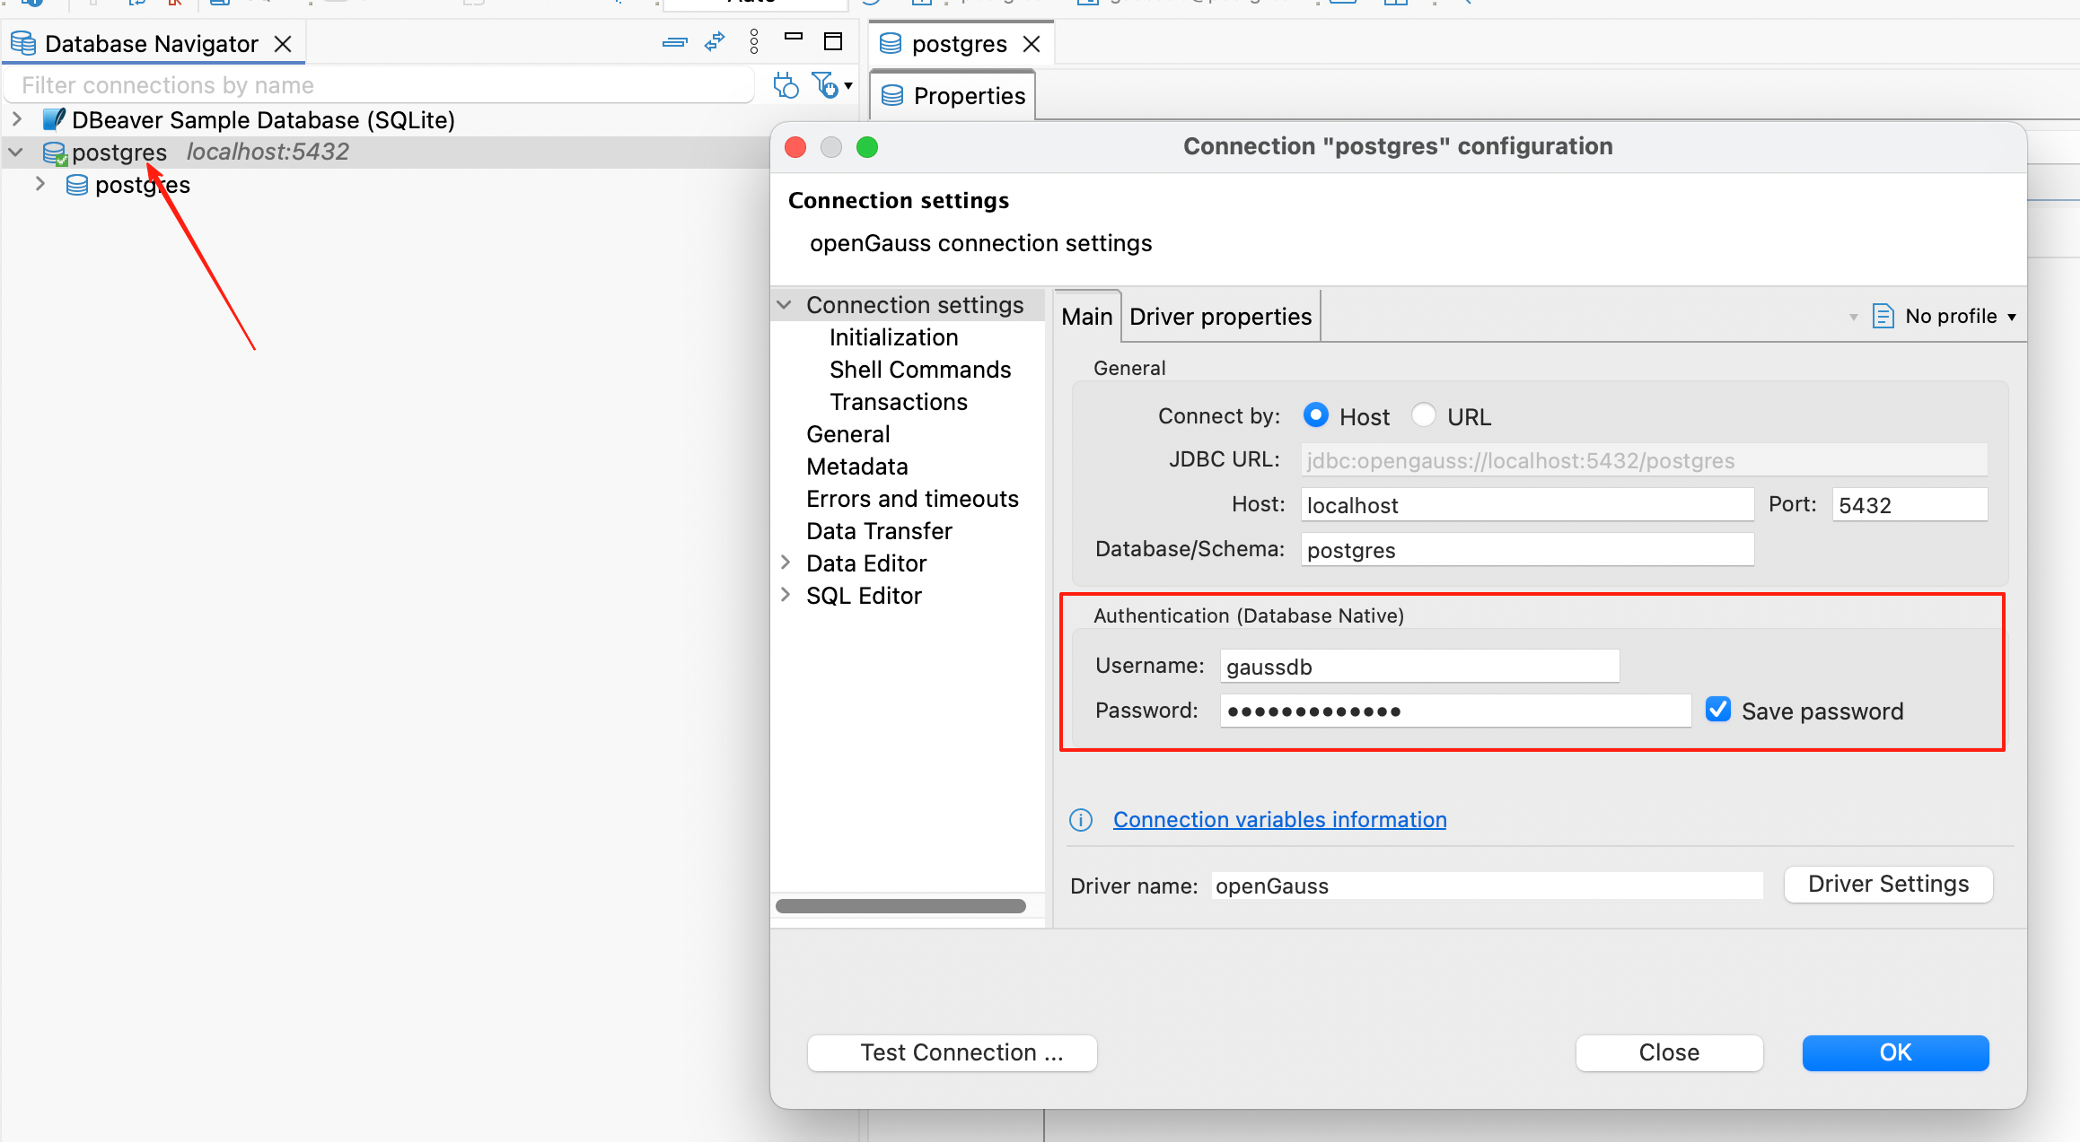Screen dimensions: 2081x1143
Task: Uncheck the Save password checkbox
Action: (x=1718, y=710)
